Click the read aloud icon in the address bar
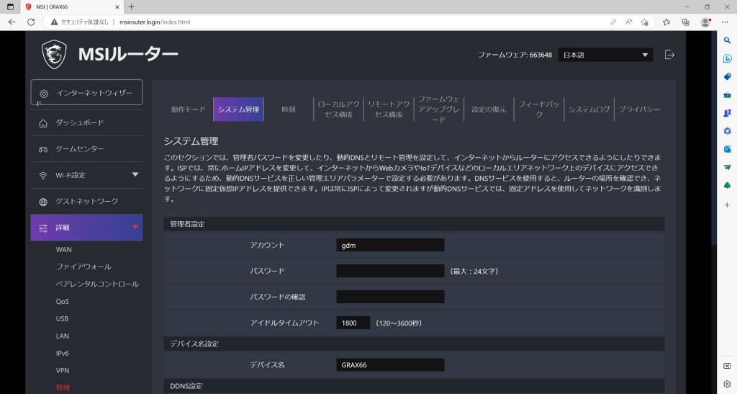This screenshot has width=737, height=394. coord(628,22)
